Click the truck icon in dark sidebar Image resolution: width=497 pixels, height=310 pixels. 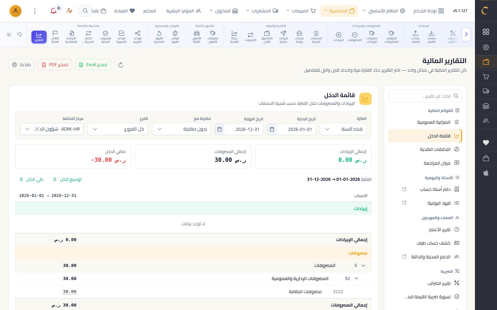coord(486,91)
